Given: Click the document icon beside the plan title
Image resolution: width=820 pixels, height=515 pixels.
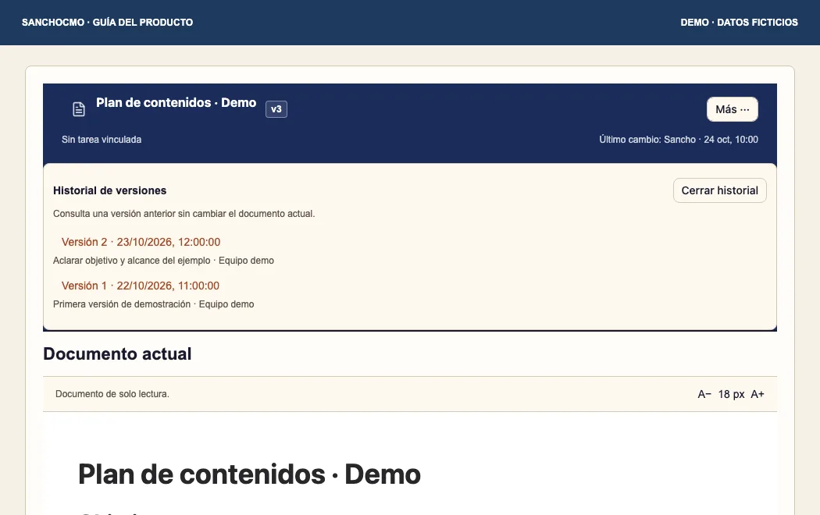Looking at the screenshot, I should [x=78, y=109].
